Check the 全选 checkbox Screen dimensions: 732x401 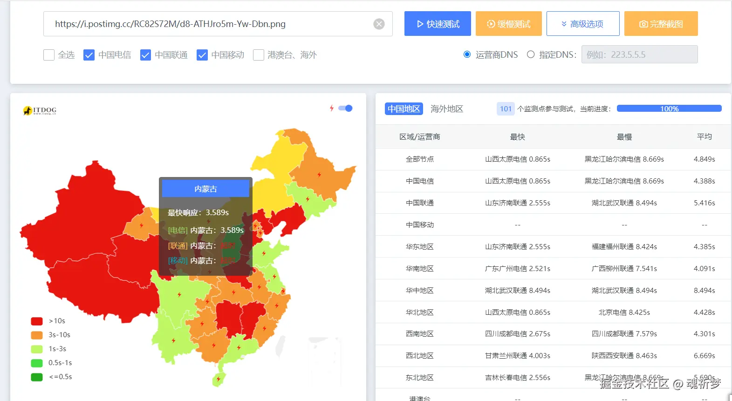49,55
